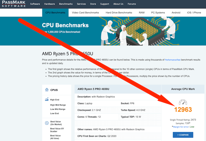Open the Hardware menu
The height and width of the screenshot is (141, 206).
coord(49,4)
